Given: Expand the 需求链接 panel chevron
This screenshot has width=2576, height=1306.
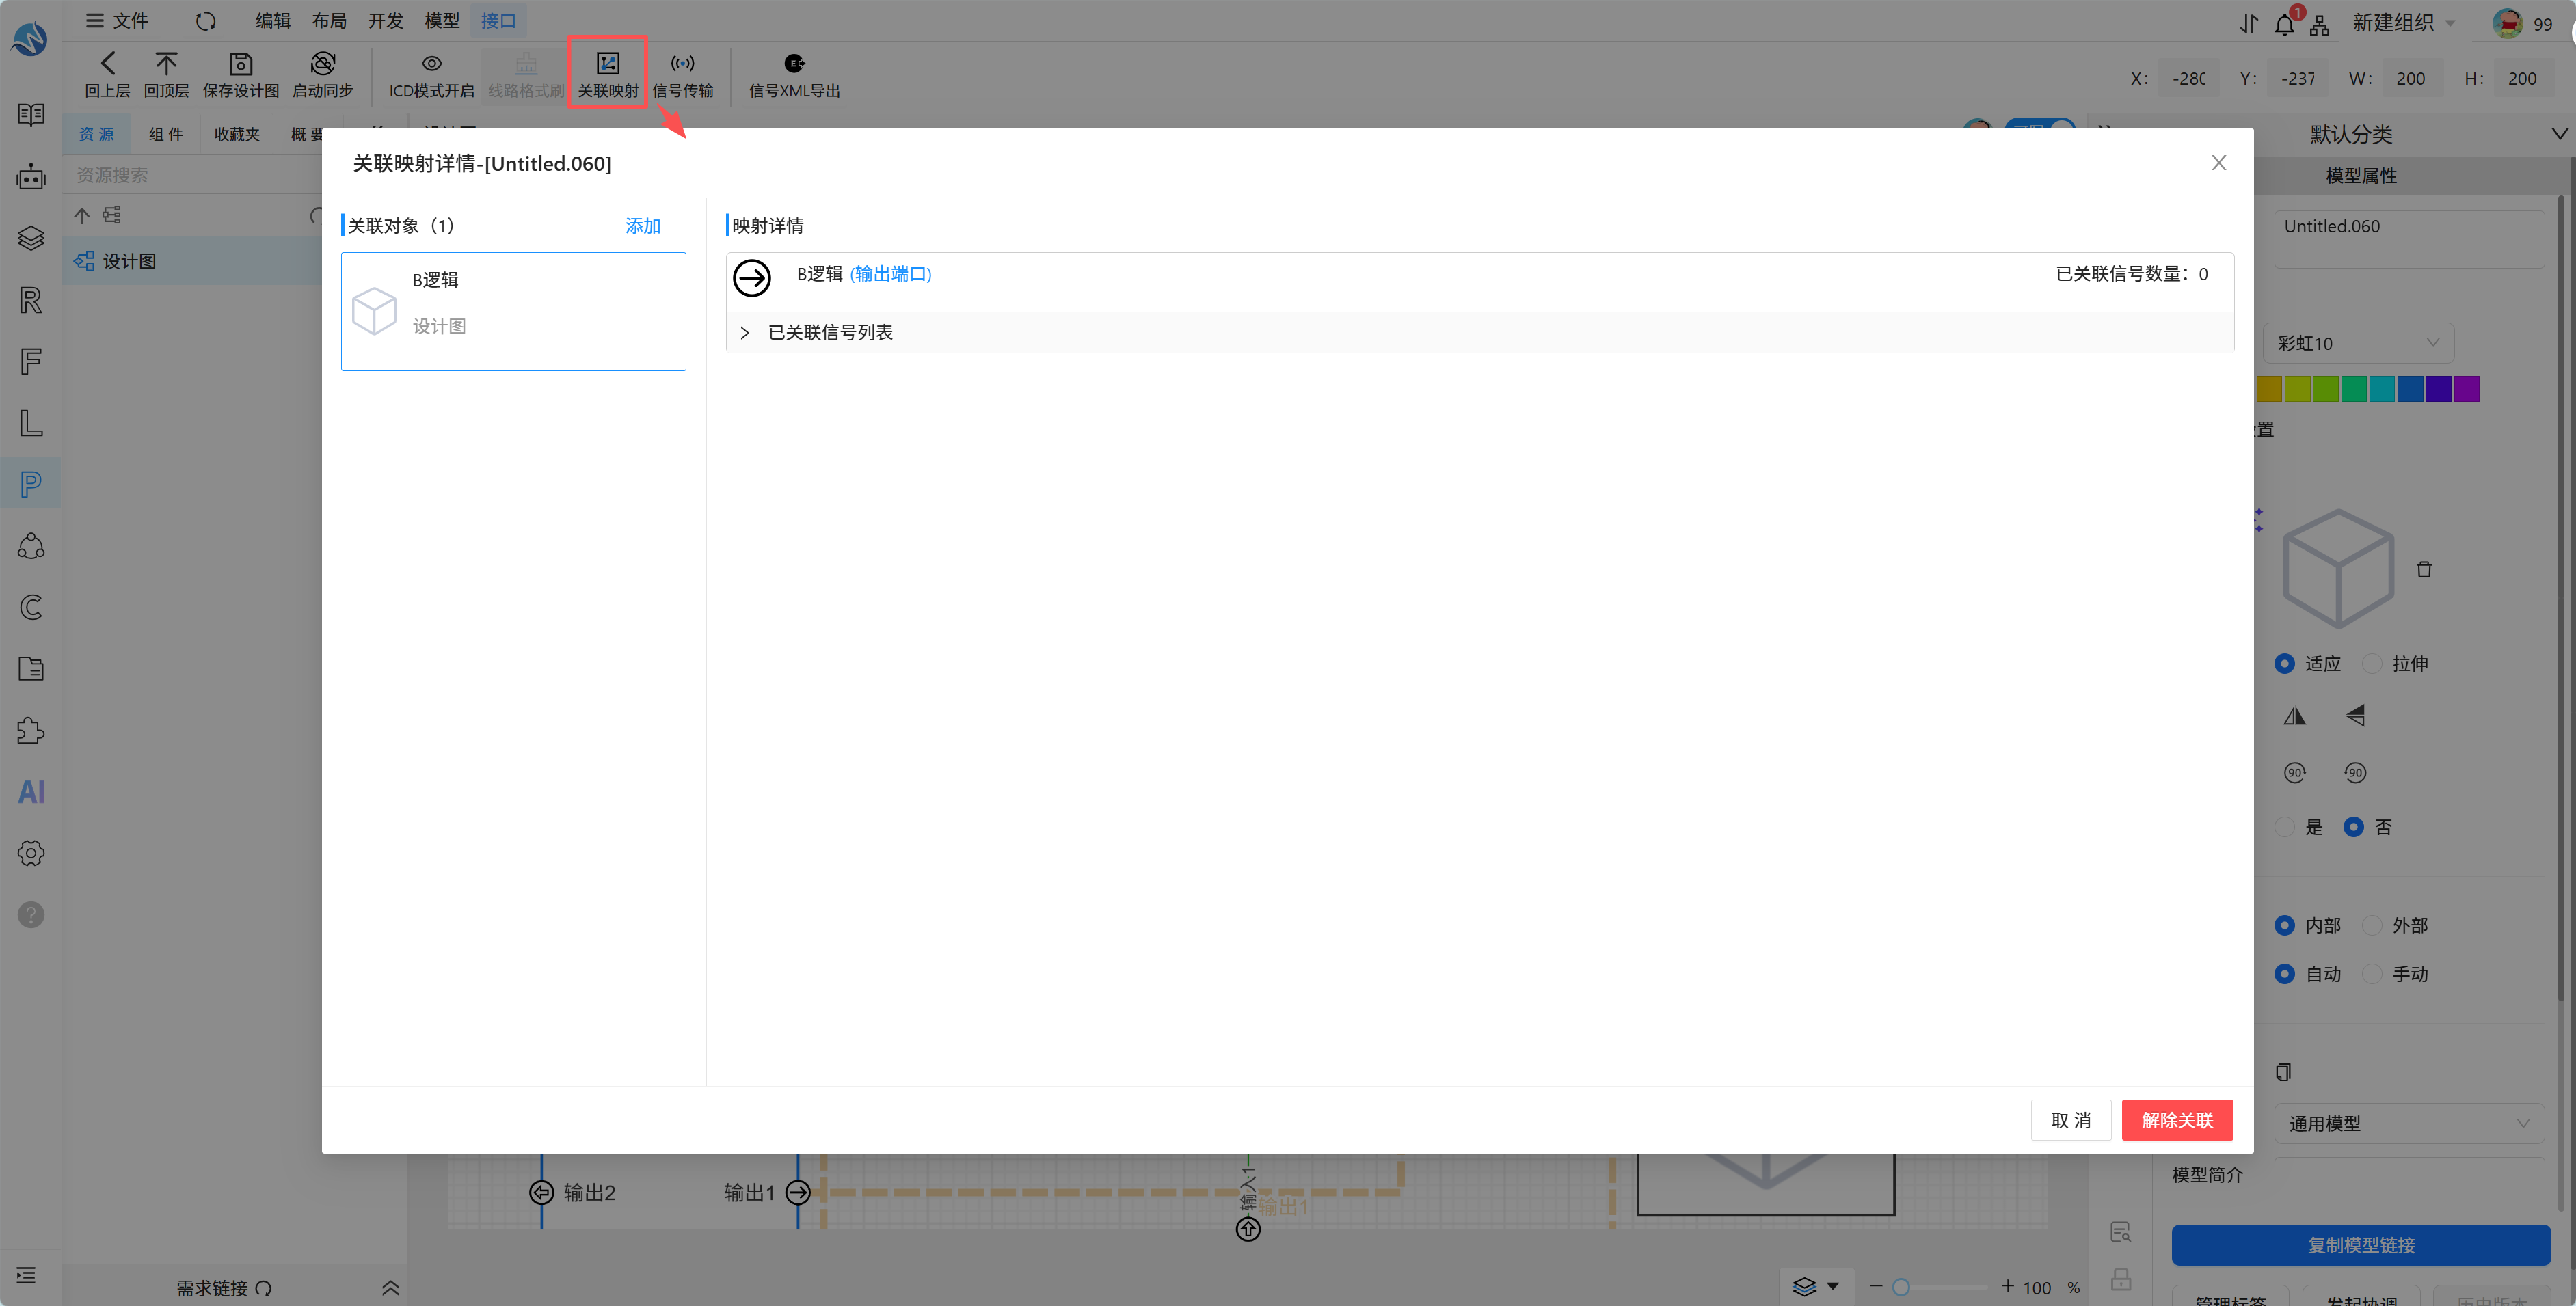Looking at the screenshot, I should coord(390,1288).
